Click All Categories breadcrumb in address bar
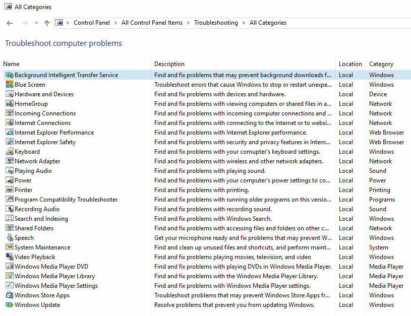411x316 pixels. [268, 23]
